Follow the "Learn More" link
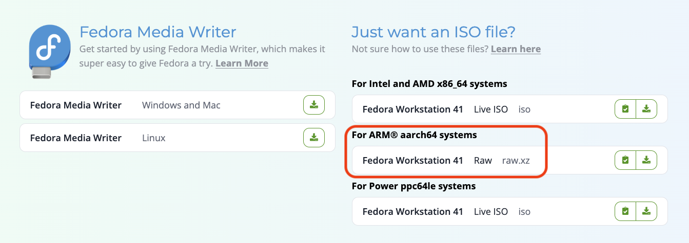689x243 pixels. click(242, 63)
